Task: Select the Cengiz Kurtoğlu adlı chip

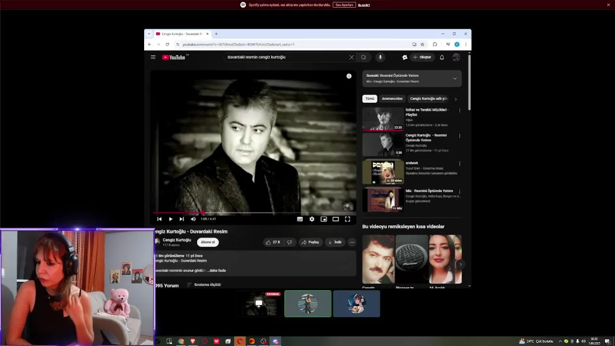Action: pyautogui.click(x=428, y=99)
